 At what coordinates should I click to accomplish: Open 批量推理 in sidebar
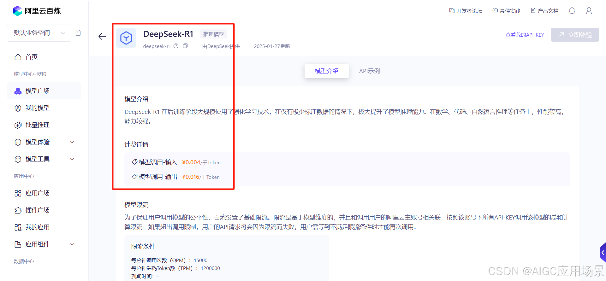[x=44, y=125]
